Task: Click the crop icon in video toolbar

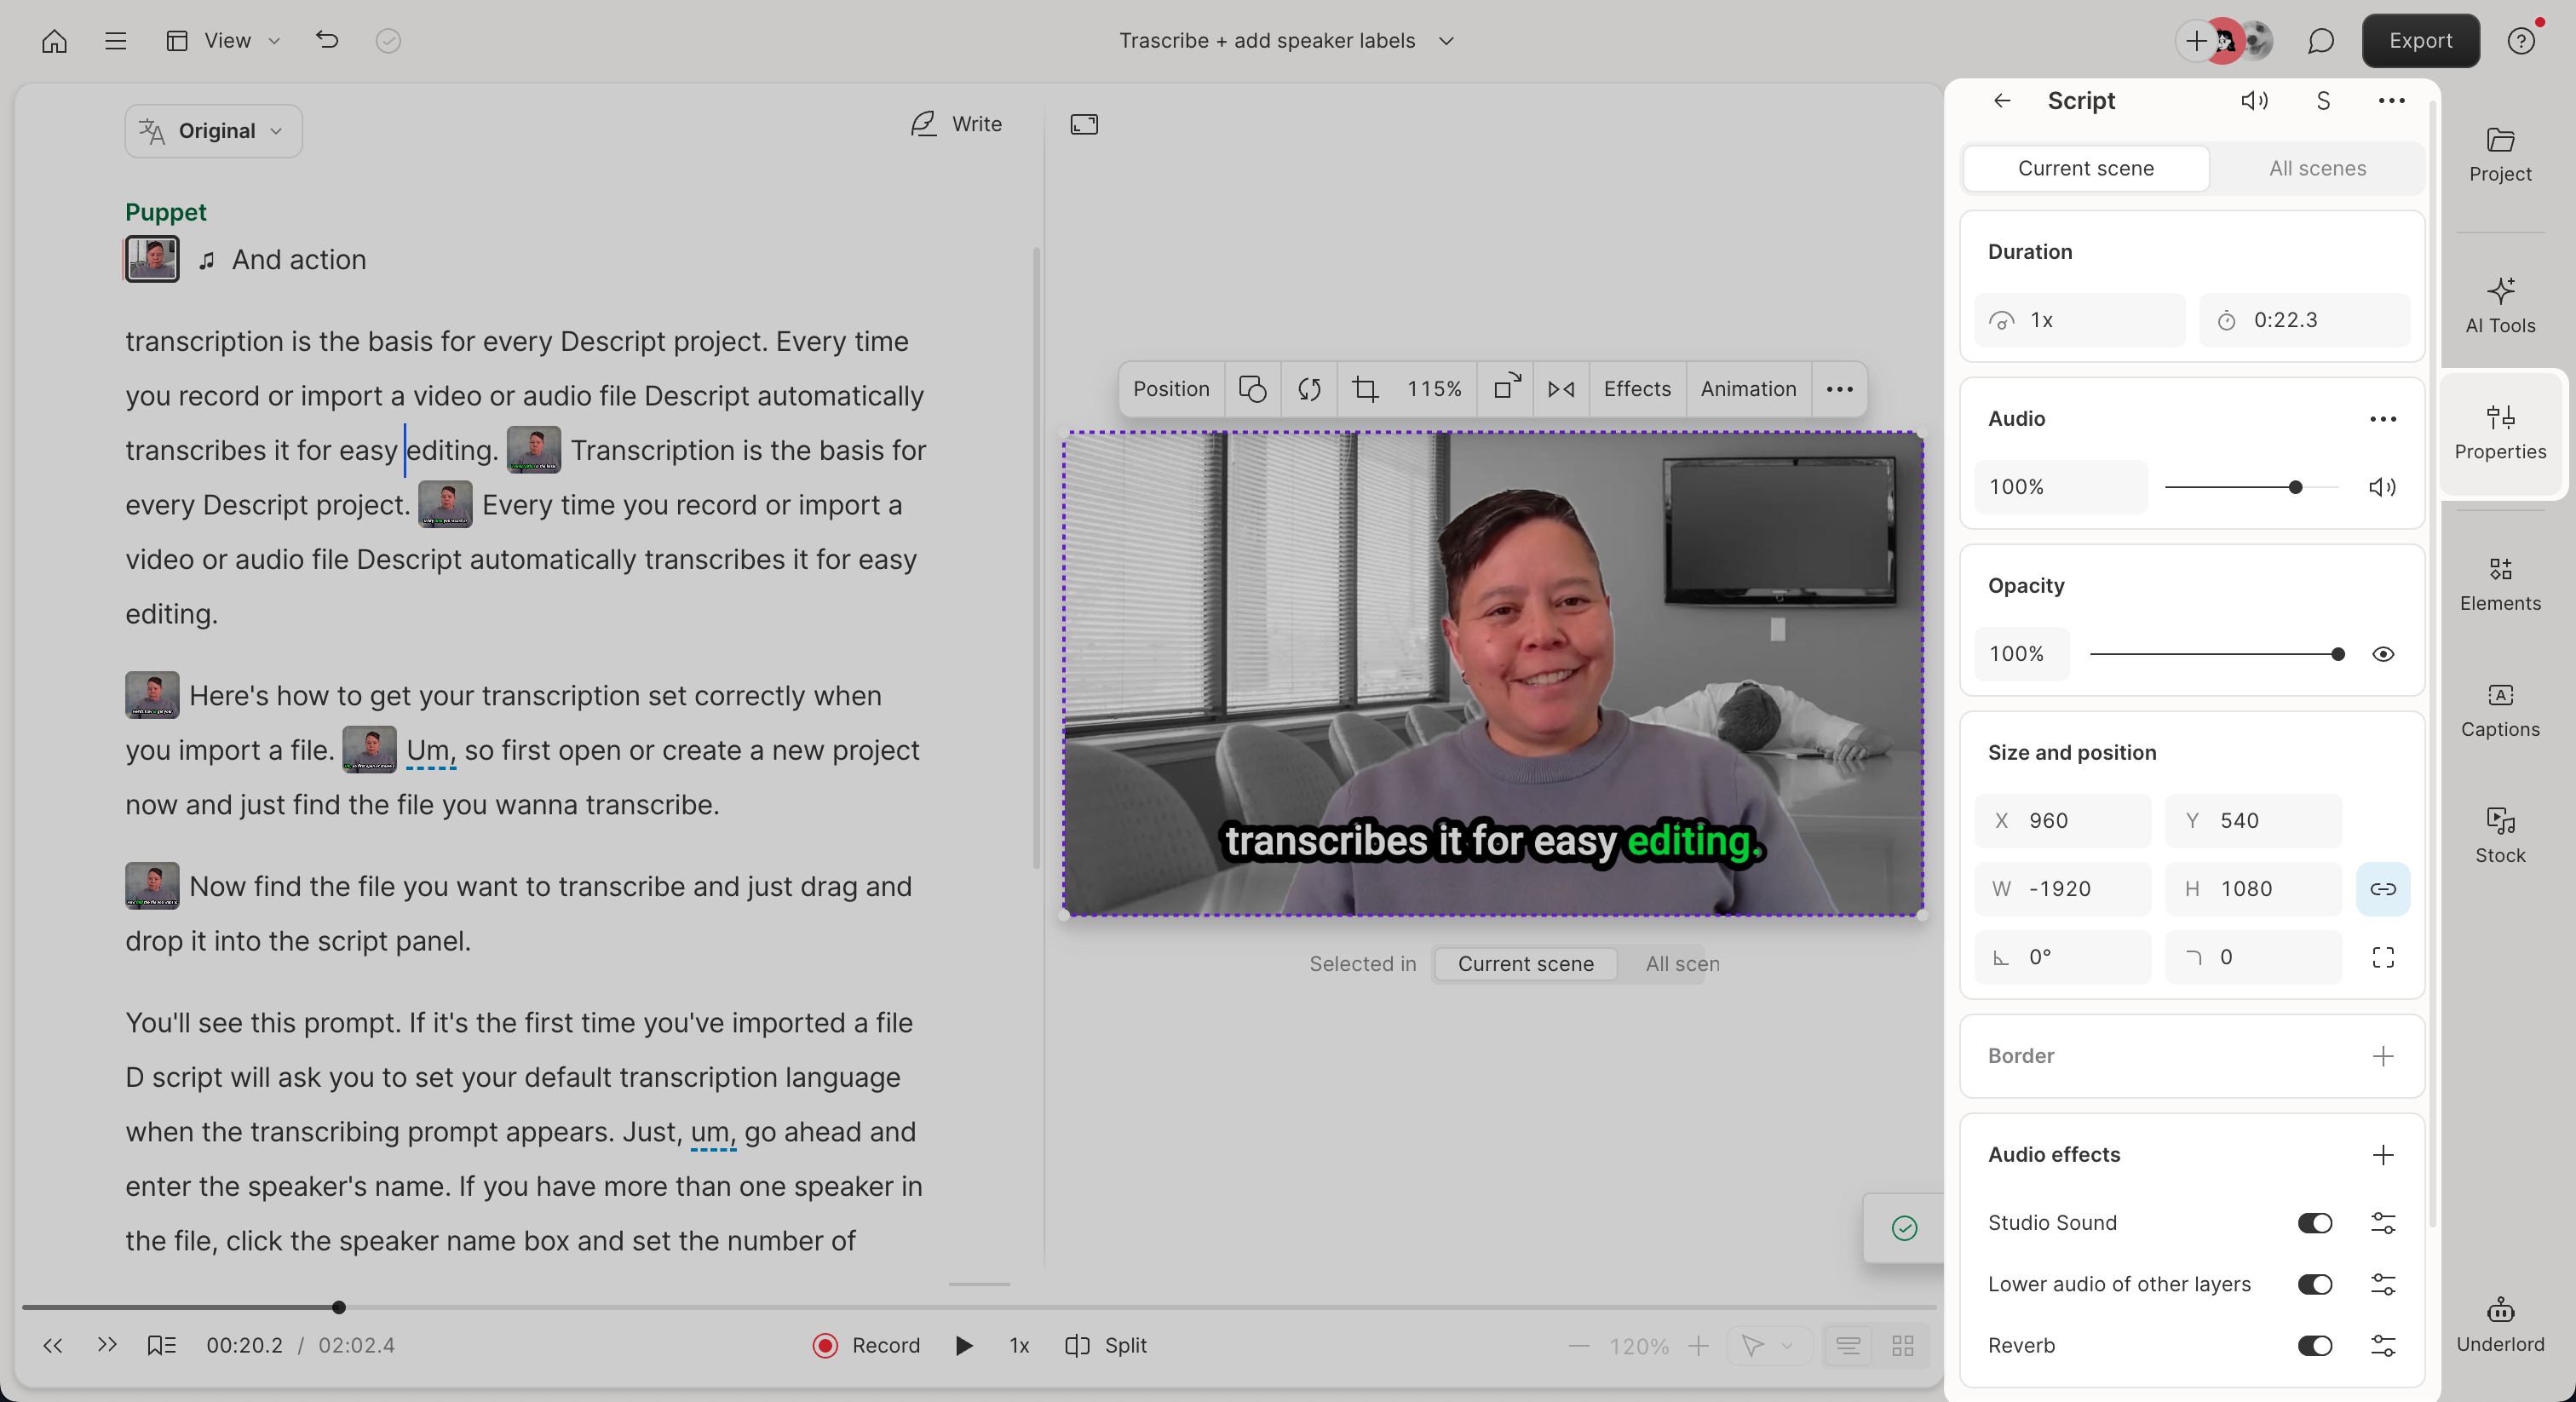Action: pos(1365,389)
